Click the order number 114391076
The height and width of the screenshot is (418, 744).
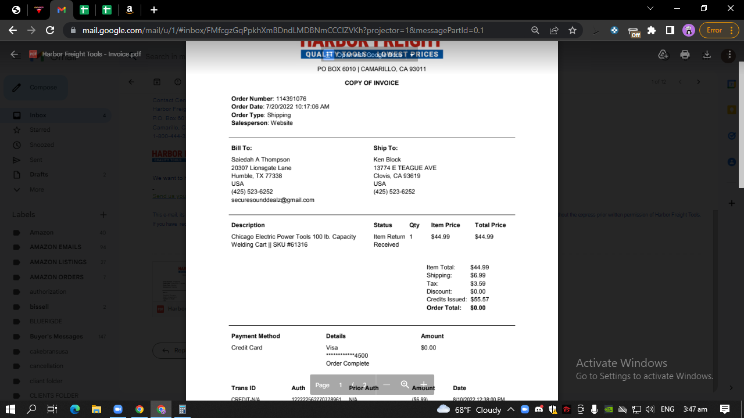(291, 99)
